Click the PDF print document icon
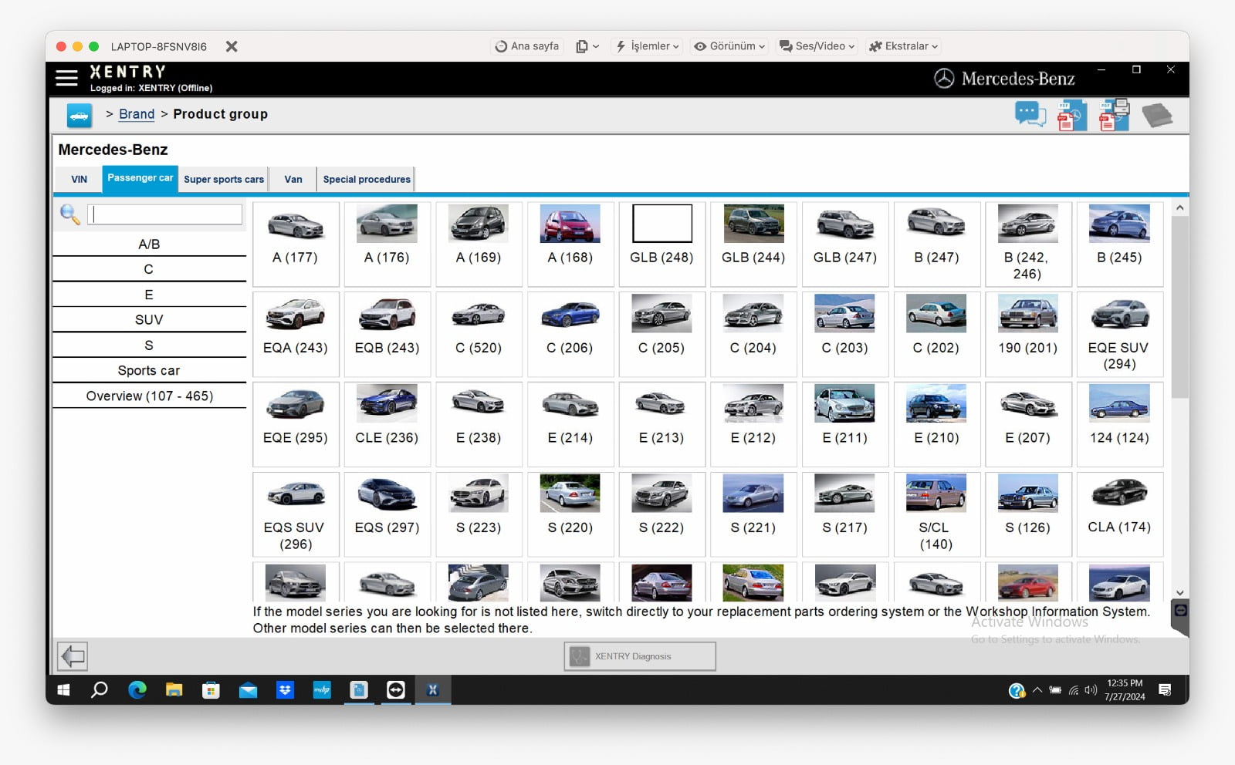The height and width of the screenshot is (765, 1235). (1114, 115)
